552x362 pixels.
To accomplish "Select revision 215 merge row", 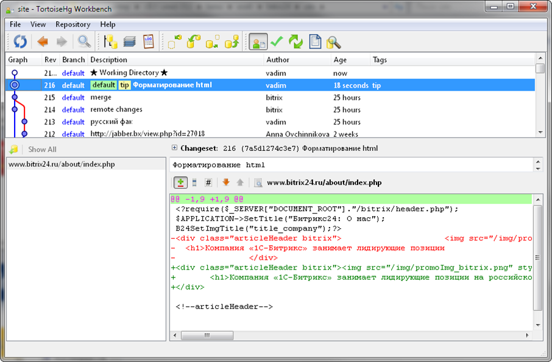I will (271, 97).
